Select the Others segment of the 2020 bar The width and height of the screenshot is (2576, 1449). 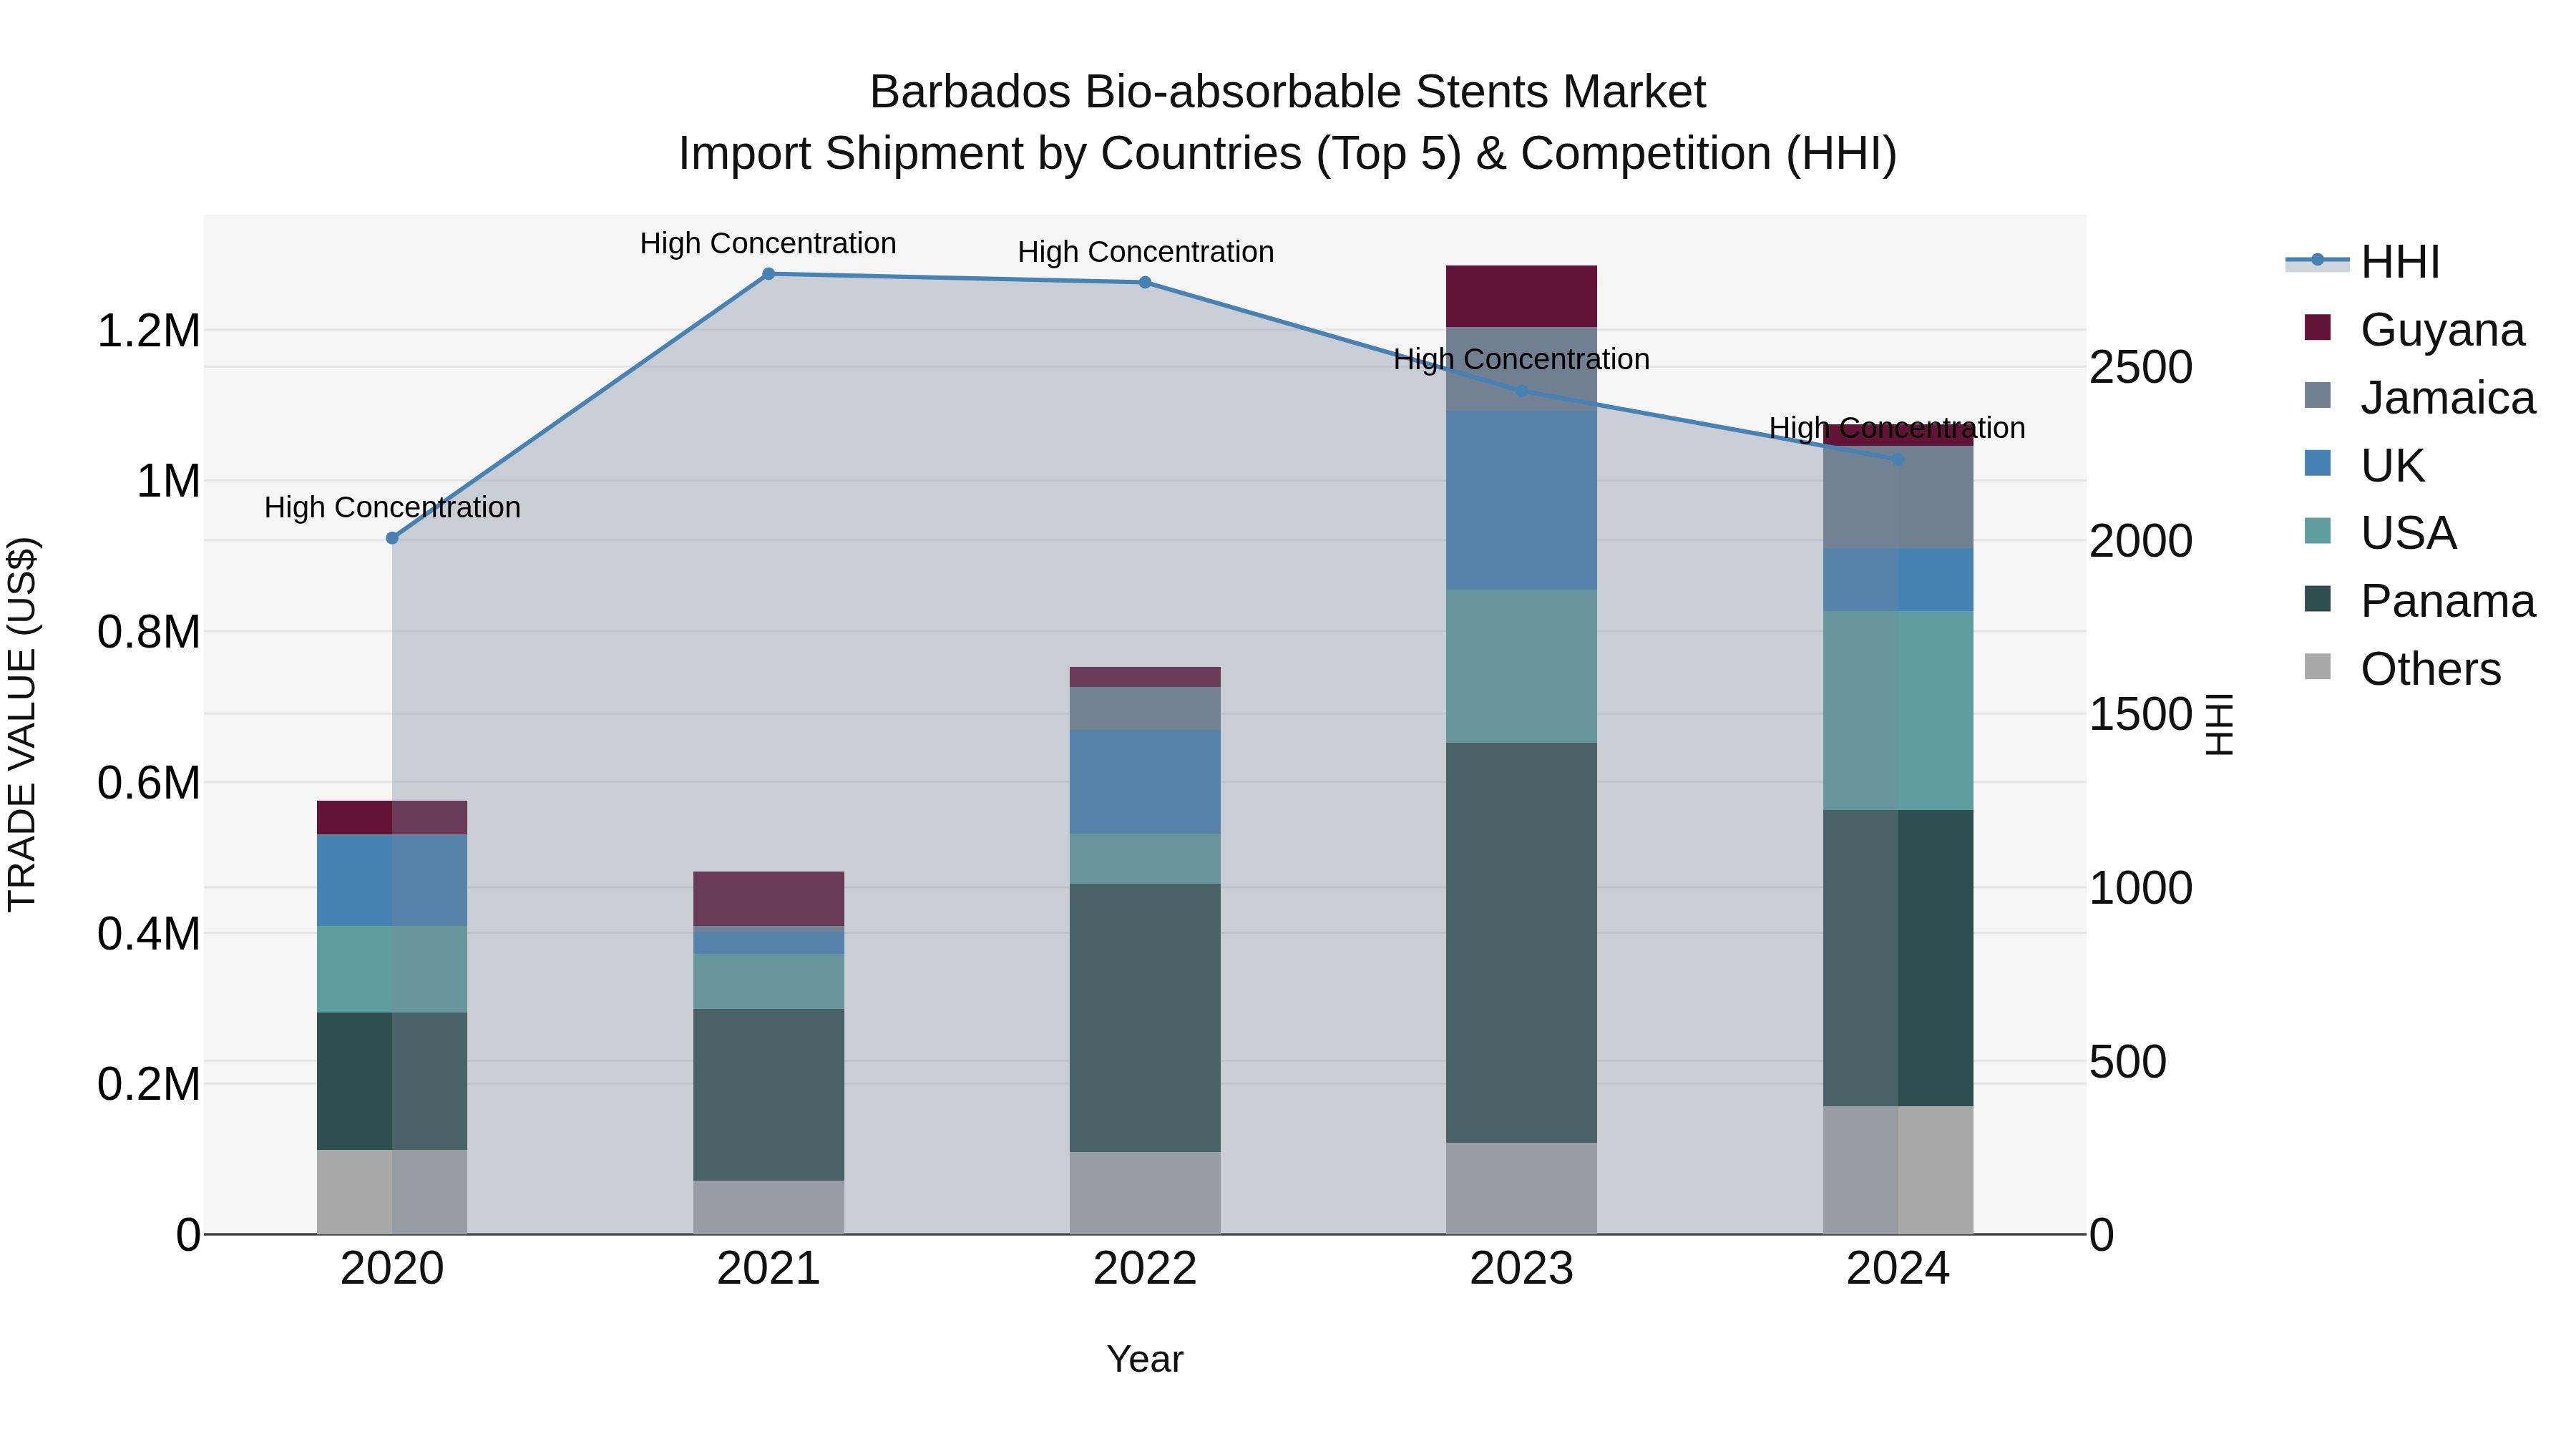[x=392, y=1192]
